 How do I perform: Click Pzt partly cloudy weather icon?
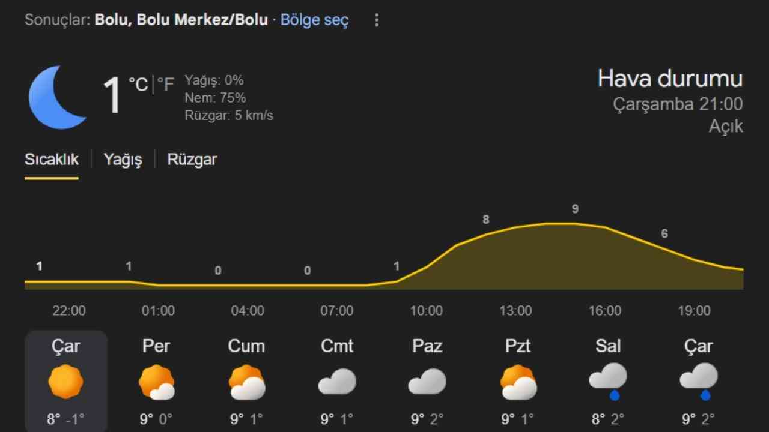tap(518, 382)
